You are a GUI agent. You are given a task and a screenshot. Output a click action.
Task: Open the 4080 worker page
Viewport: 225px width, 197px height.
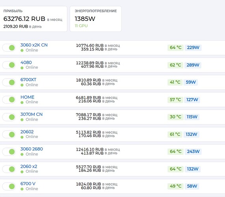pyautogui.click(x=26, y=62)
